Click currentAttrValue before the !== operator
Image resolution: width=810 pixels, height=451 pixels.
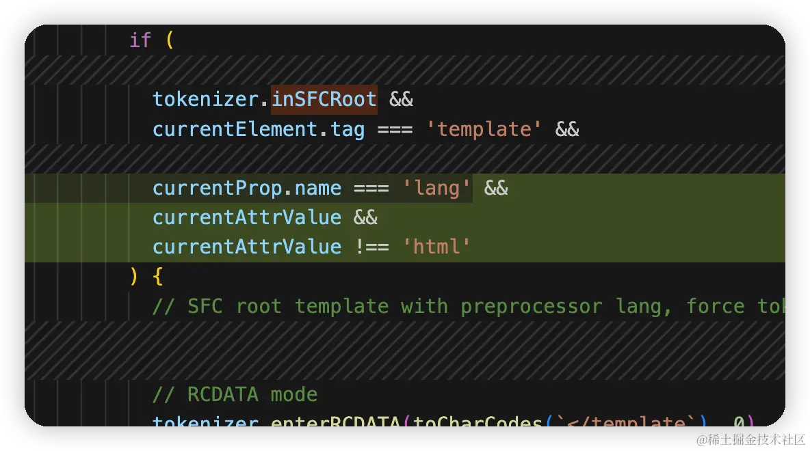(x=247, y=247)
